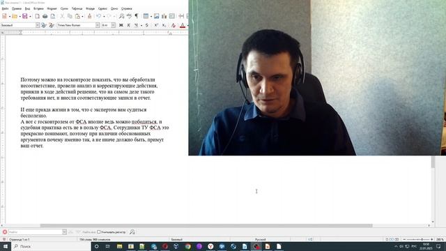Image resolution: width=446 pixels, height=251 pixels.
Task: Insert a text box icon
Action: point(172,16)
